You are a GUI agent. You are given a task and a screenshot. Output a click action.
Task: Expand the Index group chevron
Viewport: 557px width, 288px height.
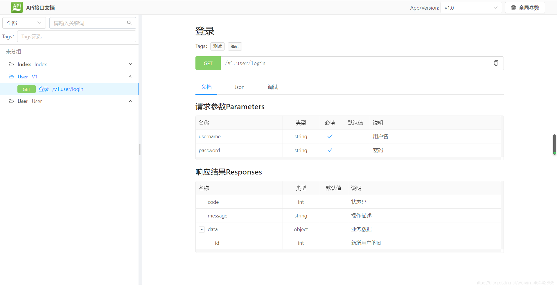pyautogui.click(x=130, y=64)
